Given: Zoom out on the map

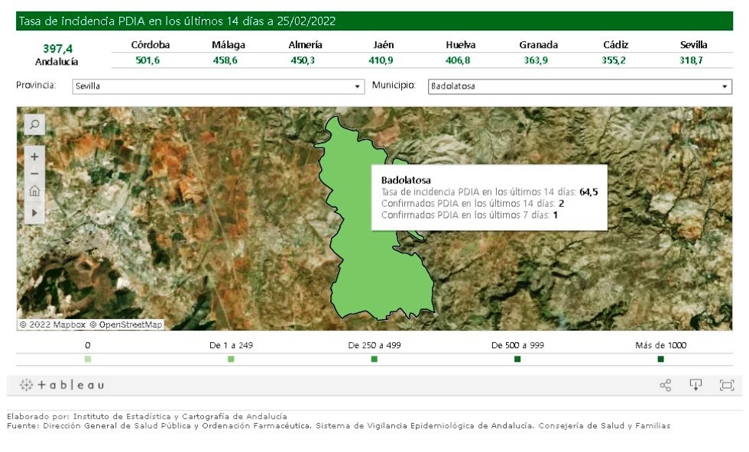Looking at the screenshot, I should tap(34, 174).
